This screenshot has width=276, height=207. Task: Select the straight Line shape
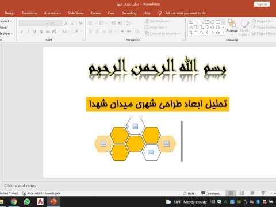(x=196, y=21)
